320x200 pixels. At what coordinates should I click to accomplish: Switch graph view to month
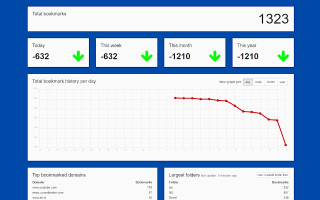270,82
